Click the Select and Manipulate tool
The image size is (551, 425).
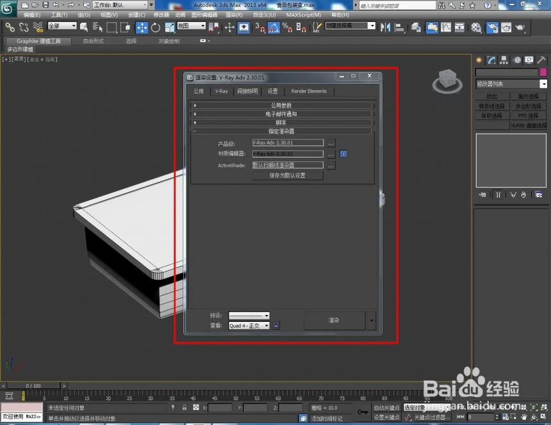(x=229, y=28)
